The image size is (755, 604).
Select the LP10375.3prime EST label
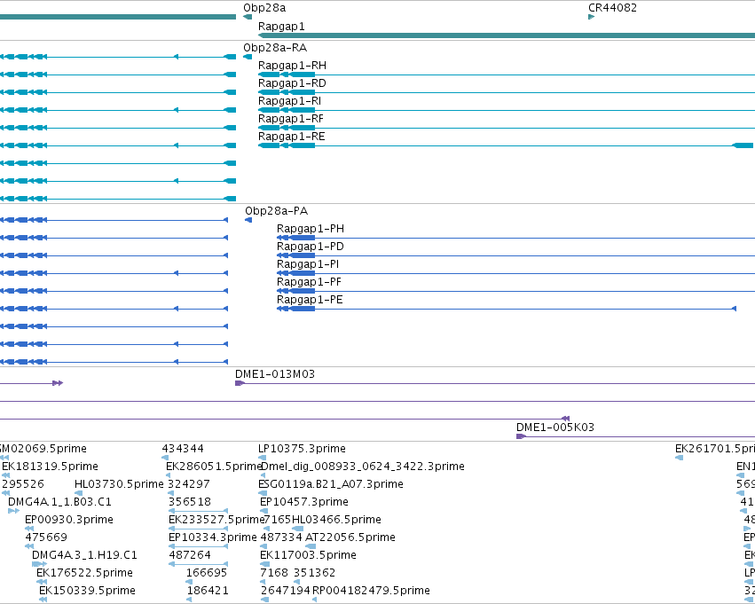(x=302, y=449)
